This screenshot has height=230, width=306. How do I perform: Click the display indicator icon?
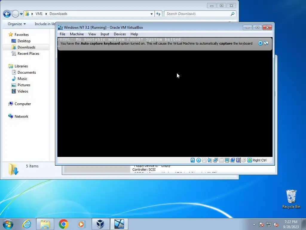[x=227, y=160]
